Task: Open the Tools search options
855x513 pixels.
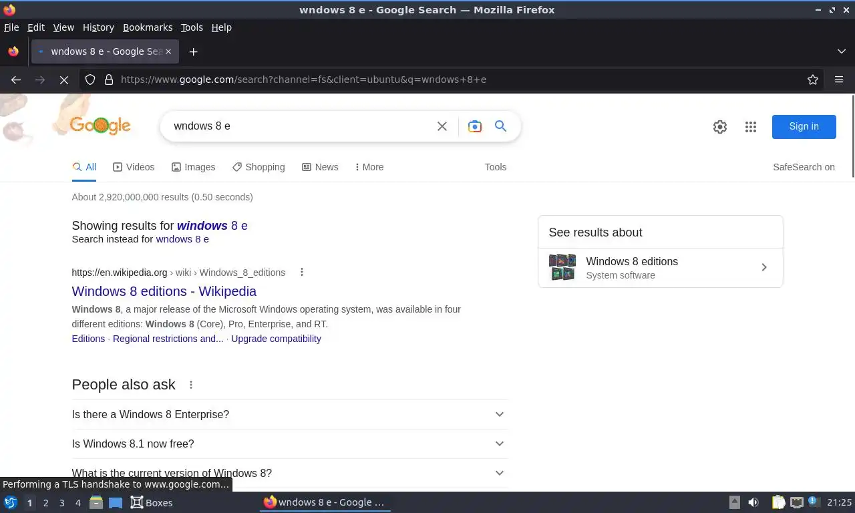Action: pyautogui.click(x=496, y=167)
